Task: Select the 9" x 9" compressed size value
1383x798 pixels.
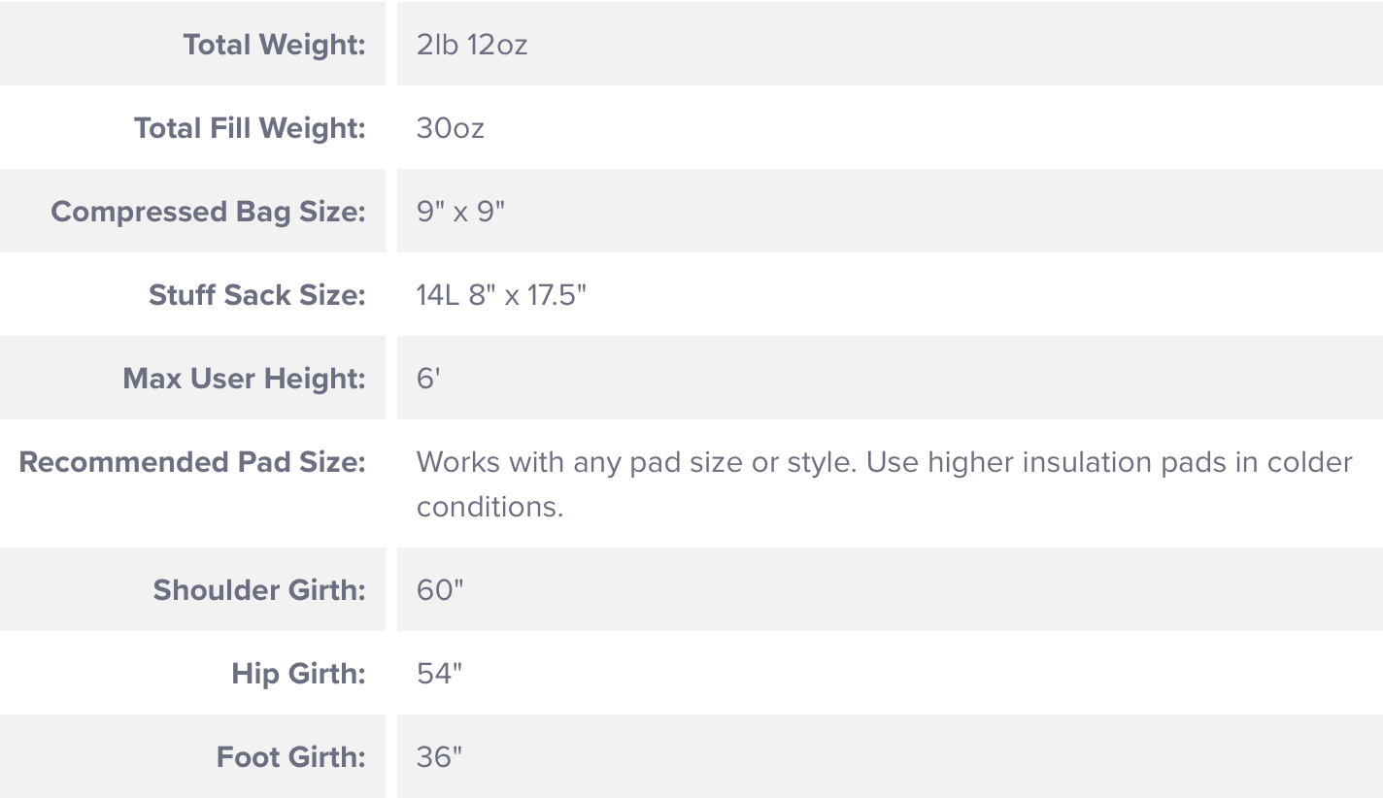Action: [x=460, y=212]
